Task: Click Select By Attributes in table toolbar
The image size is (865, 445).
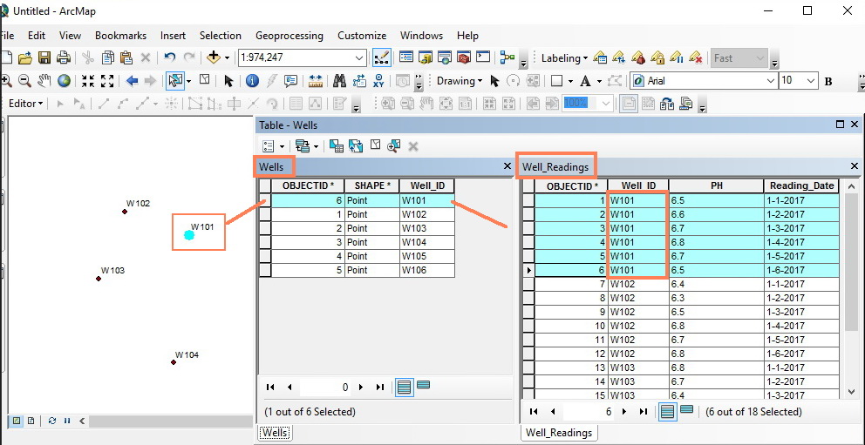Action: tap(336, 146)
